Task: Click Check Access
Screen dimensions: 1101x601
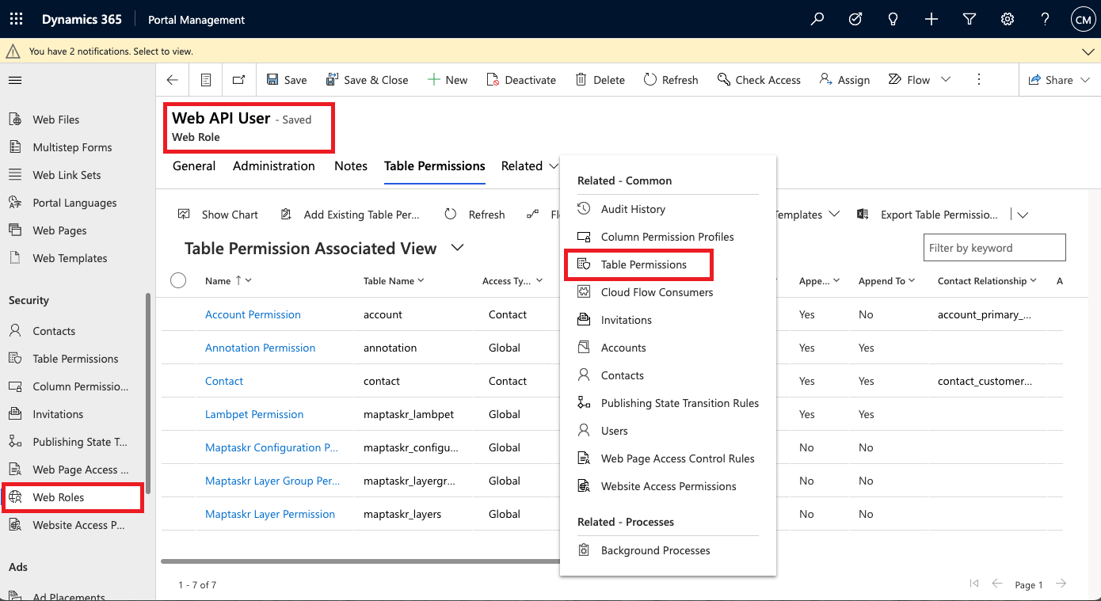Action: 759,80
